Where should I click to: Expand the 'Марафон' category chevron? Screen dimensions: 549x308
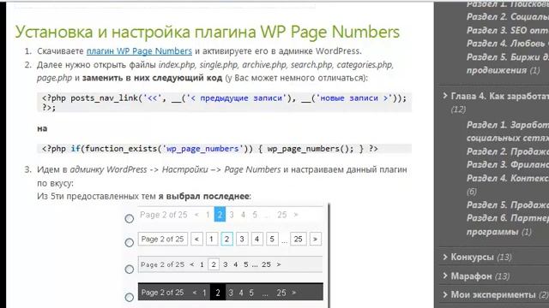tap(445, 275)
